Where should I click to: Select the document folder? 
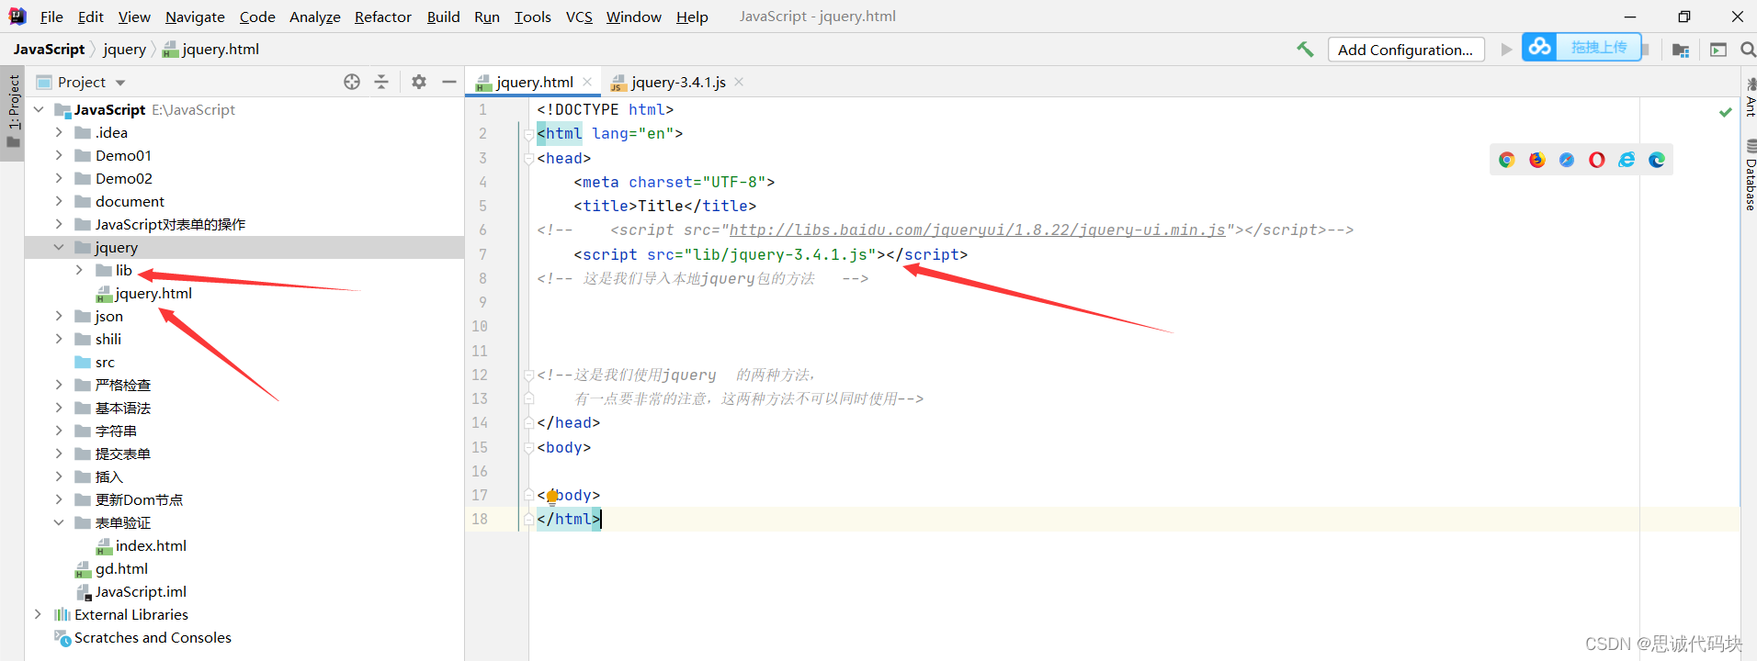(130, 201)
